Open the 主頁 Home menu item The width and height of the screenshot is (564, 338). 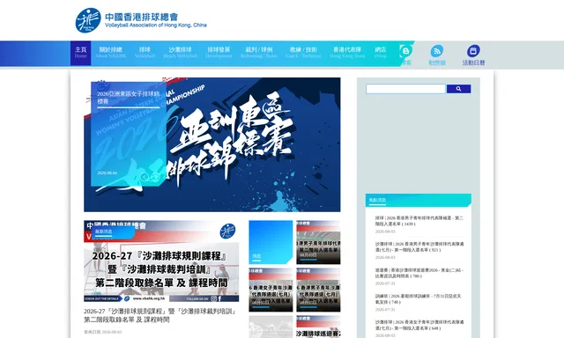[x=80, y=53]
